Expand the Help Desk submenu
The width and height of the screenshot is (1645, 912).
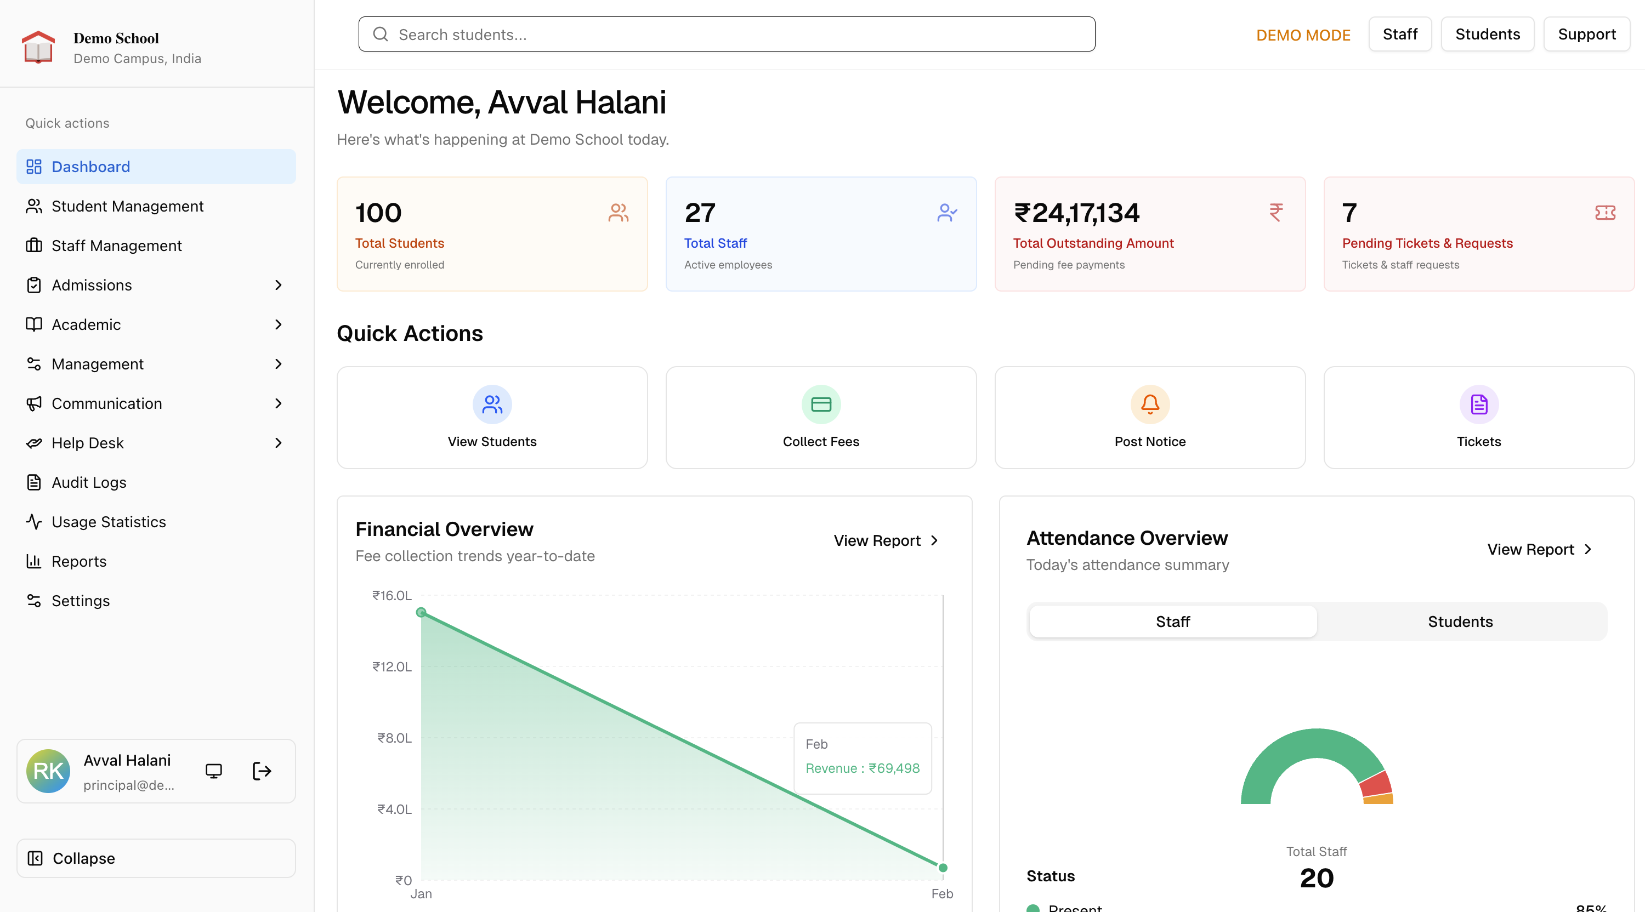[x=156, y=443]
